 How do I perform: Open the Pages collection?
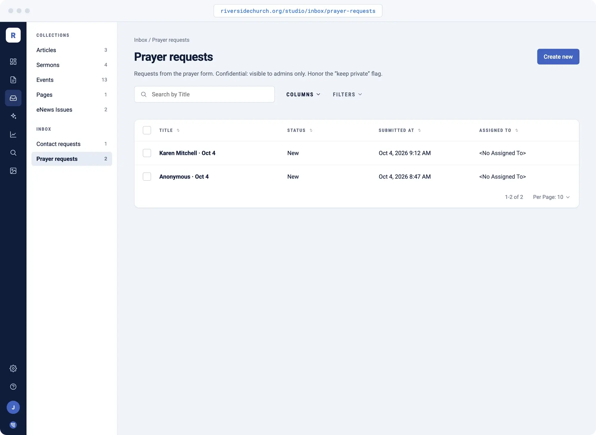(72, 95)
